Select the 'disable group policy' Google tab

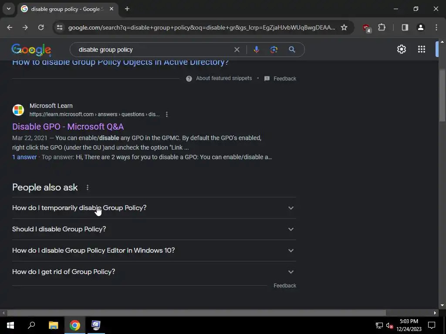68,9
